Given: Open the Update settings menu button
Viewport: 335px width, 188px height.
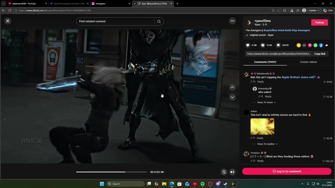Looking at the screenshot, I should pos(314,10).
